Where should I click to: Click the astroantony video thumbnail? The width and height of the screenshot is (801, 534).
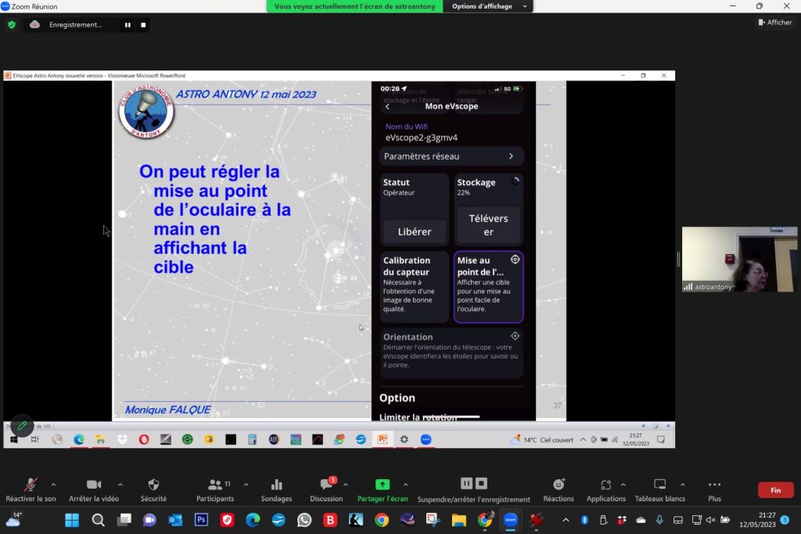coord(739,260)
